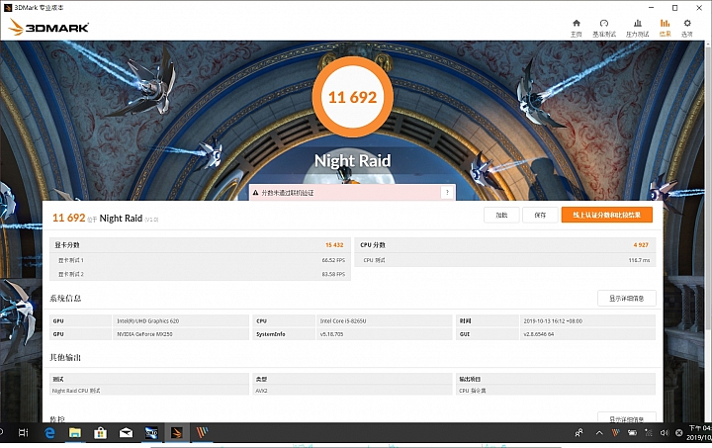The image size is (712, 448).
Task: Click the battery icon in system tray
Action: click(x=632, y=433)
